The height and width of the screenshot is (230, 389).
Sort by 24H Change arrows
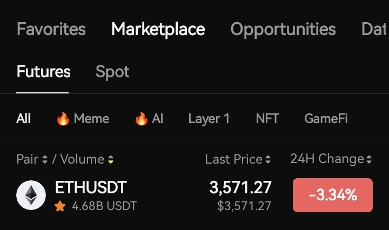369,159
